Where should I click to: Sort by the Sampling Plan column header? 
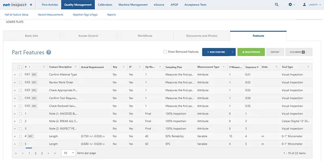point(173,67)
